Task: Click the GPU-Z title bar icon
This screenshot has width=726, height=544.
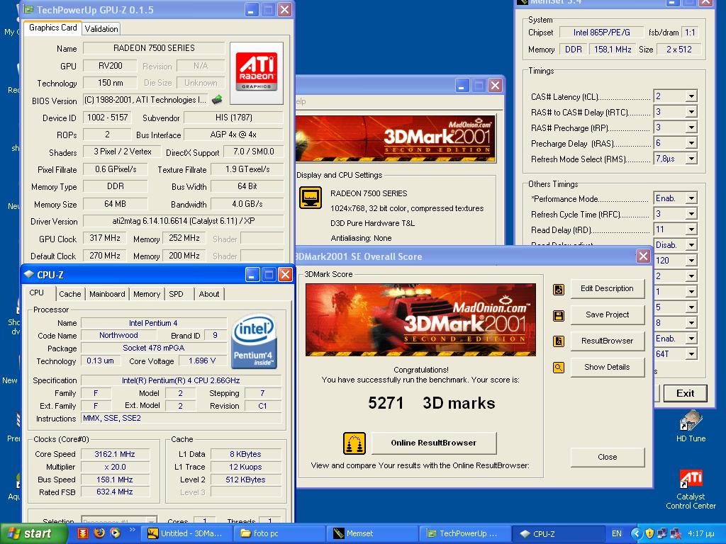Action: pyautogui.click(x=28, y=9)
